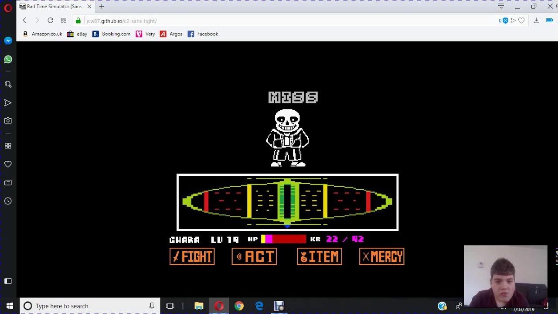The width and height of the screenshot is (558, 314).
Task: Open the Get Help question mark tray icon
Action: pos(442,306)
